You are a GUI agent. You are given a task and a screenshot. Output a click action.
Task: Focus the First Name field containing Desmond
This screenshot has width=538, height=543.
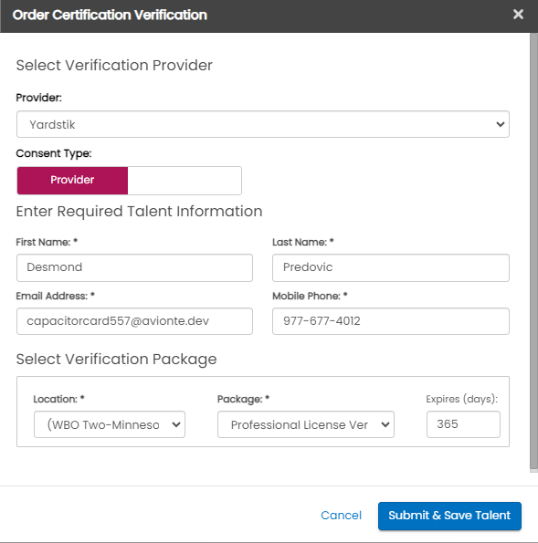click(x=134, y=267)
